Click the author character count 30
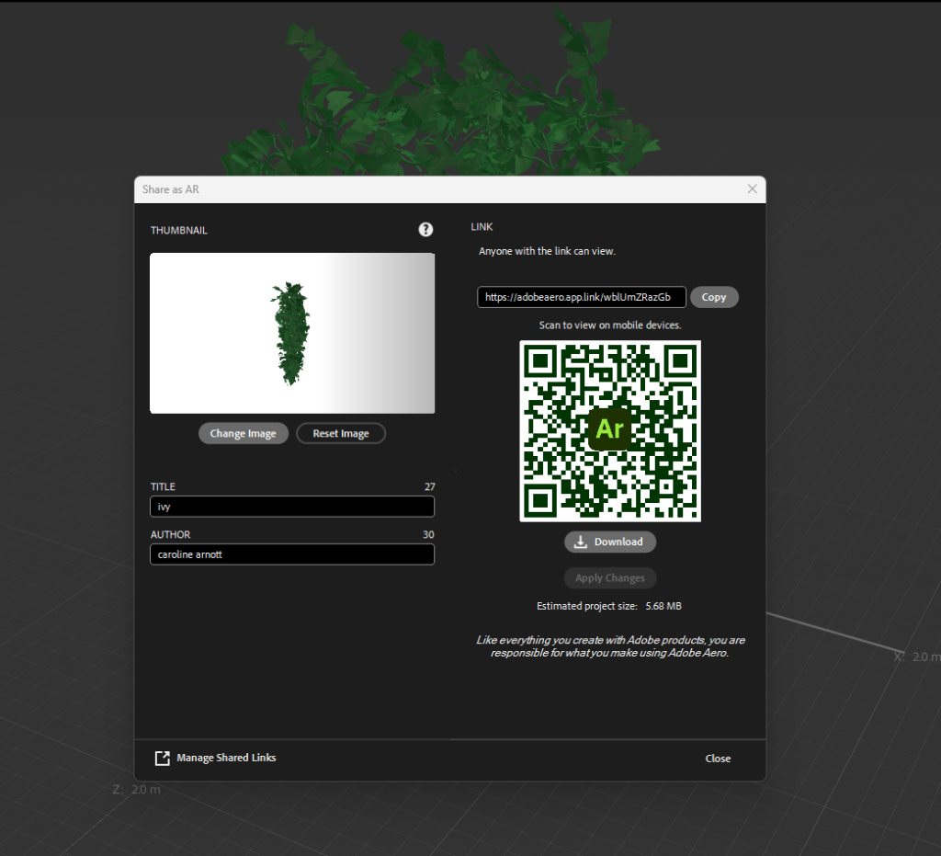 428,535
